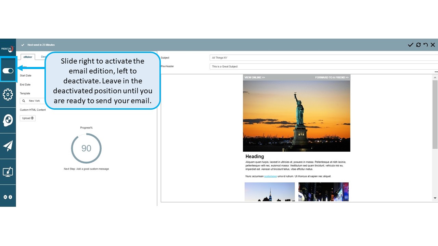Screen dimensions: 438x246
Task: Click the VIEW ONLINE link in preview
Action: pyautogui.click(x=255, y=78)
